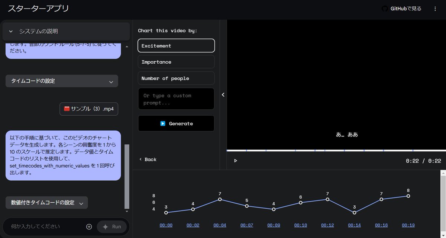Click the video timeline progress bar

(336, 150)
